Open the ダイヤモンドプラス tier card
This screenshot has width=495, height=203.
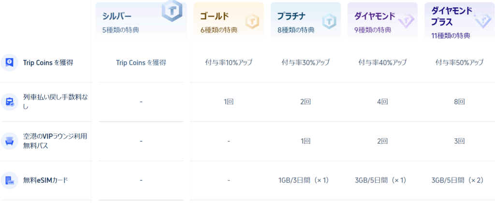(460, 21)
